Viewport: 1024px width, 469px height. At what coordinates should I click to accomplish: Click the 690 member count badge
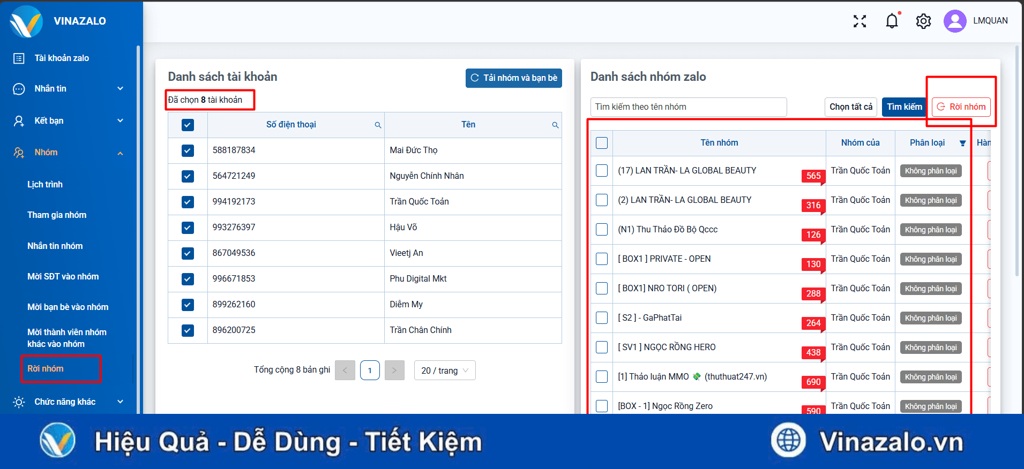(813, 382)
